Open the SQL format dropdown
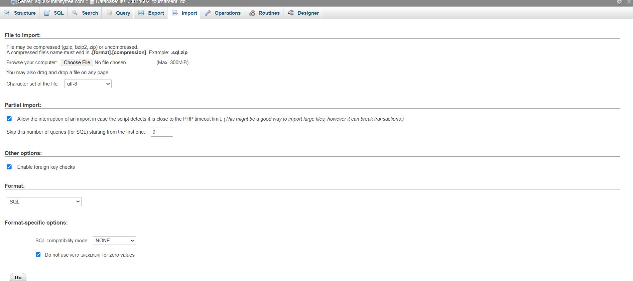Image resolution: width=633 pixels, height=281 pixels. tap(44, 202)
